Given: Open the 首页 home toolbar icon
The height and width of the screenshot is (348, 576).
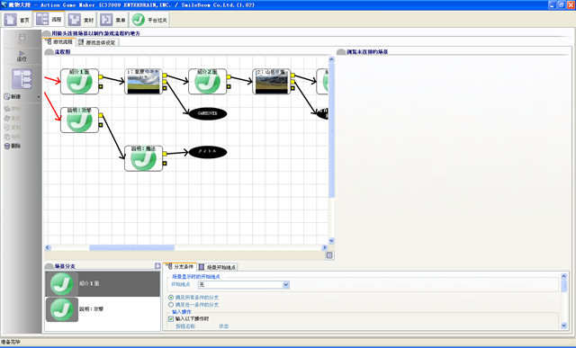Looking at the screenshot, I should pyautogui.click(x=10, y=20).
